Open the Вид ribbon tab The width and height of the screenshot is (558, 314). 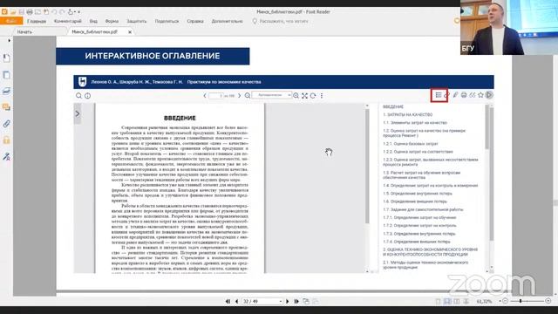(93, 21)
